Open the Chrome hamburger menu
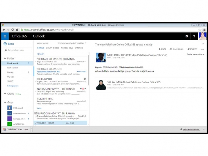The height and width of the screenshot is (156, 208). (x=204, y=30)
